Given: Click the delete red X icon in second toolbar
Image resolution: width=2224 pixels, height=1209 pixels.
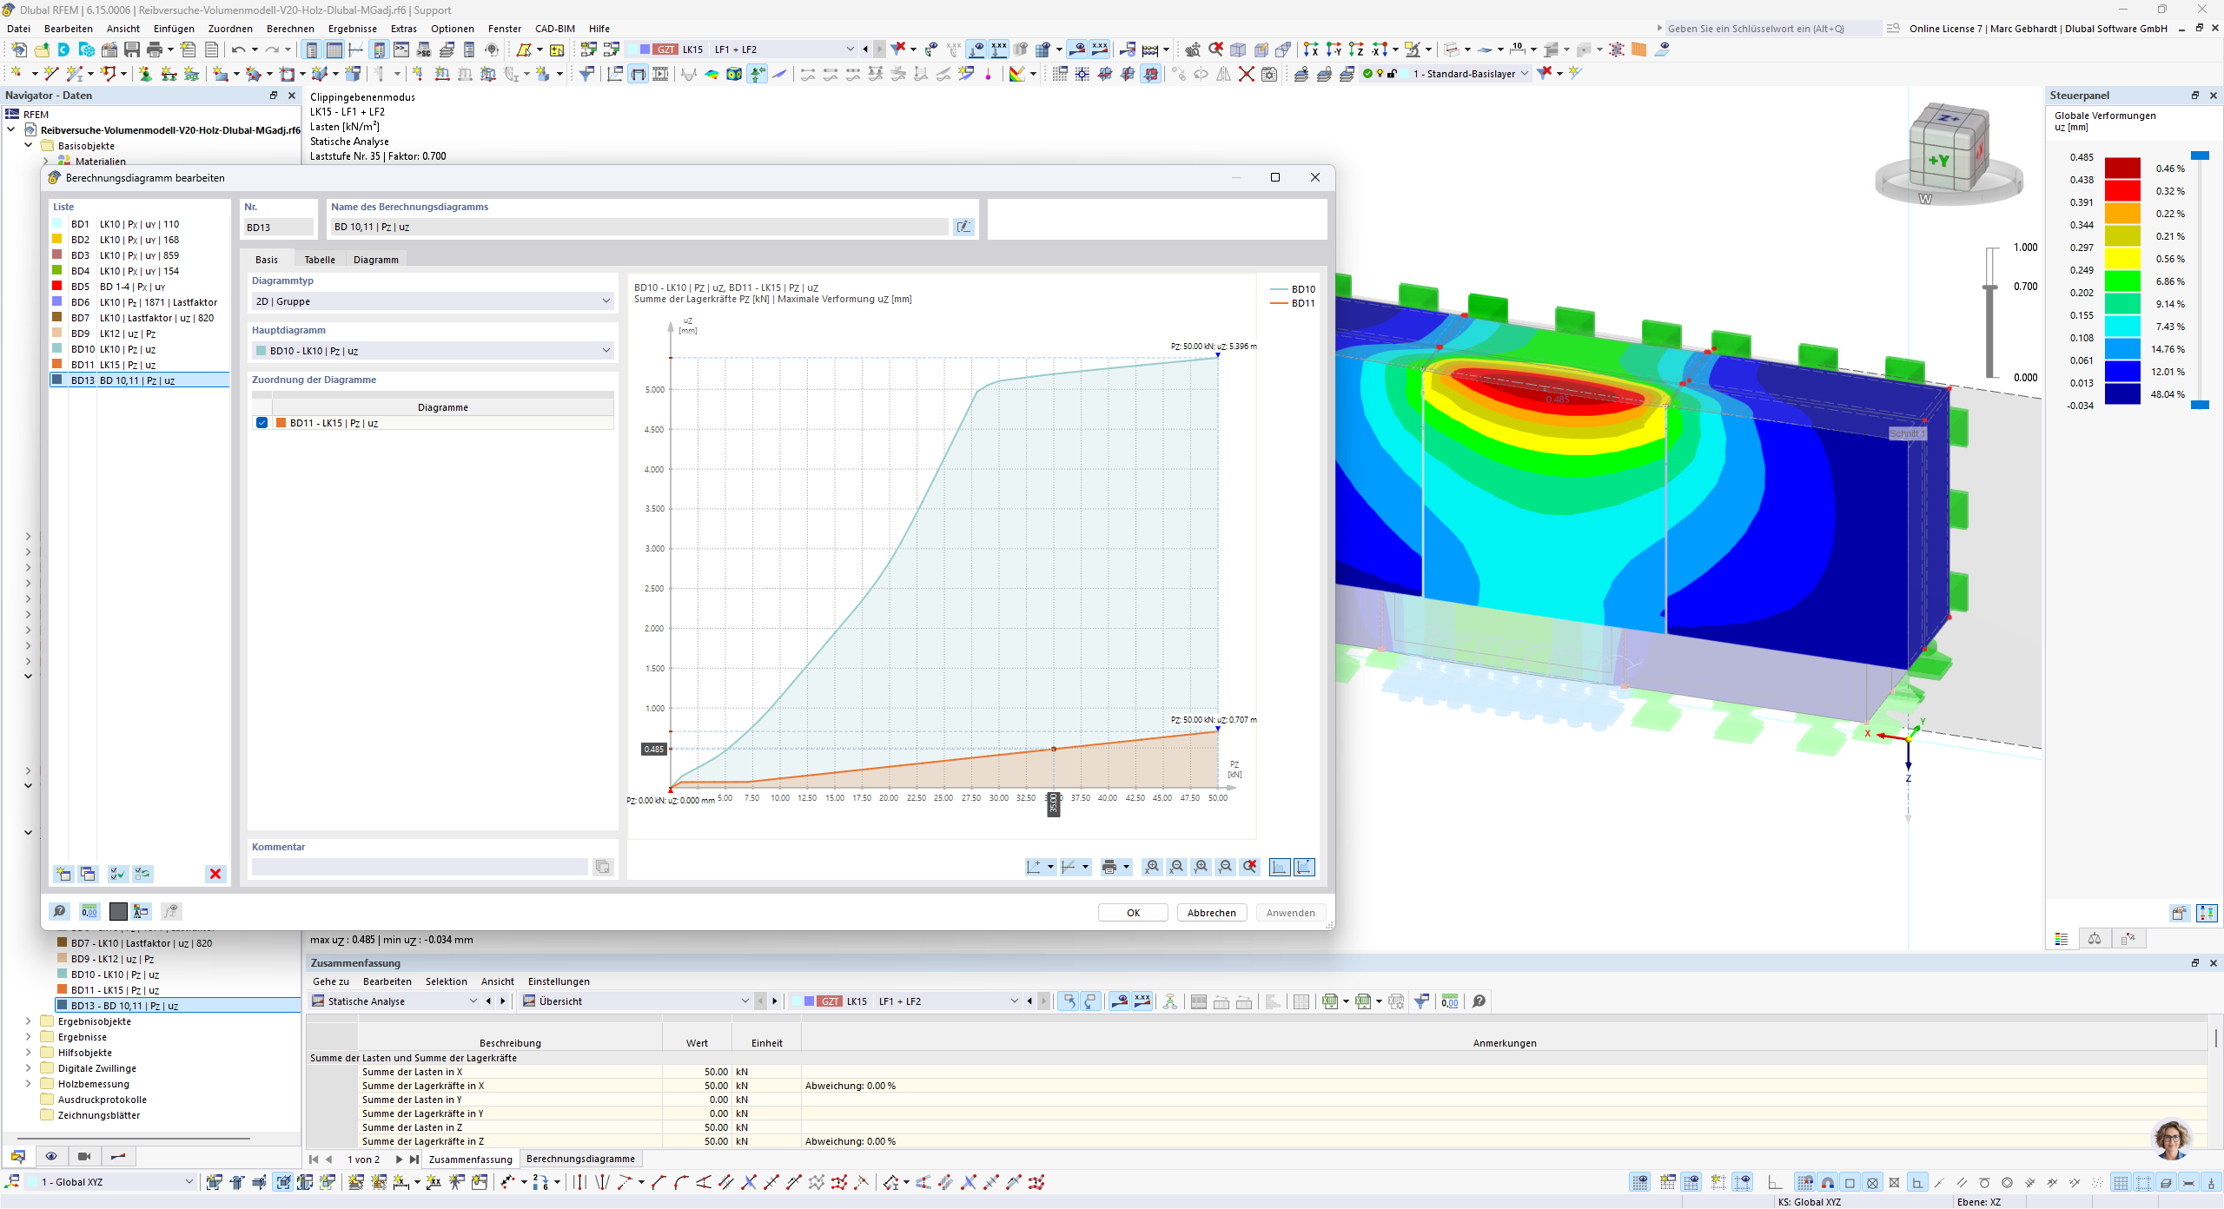Looking at the screenshot, I should click(x=1246, y=74).
